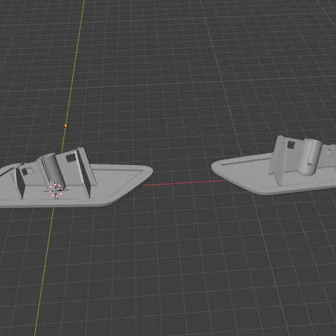This screenshot has width=336, height=336.
Task: Select the orange origin point dot
Action: [x=66, y=126]
